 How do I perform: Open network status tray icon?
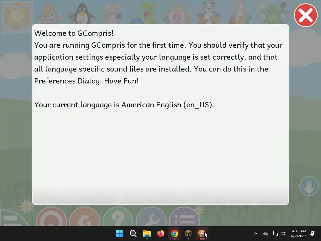pos(276,233)
